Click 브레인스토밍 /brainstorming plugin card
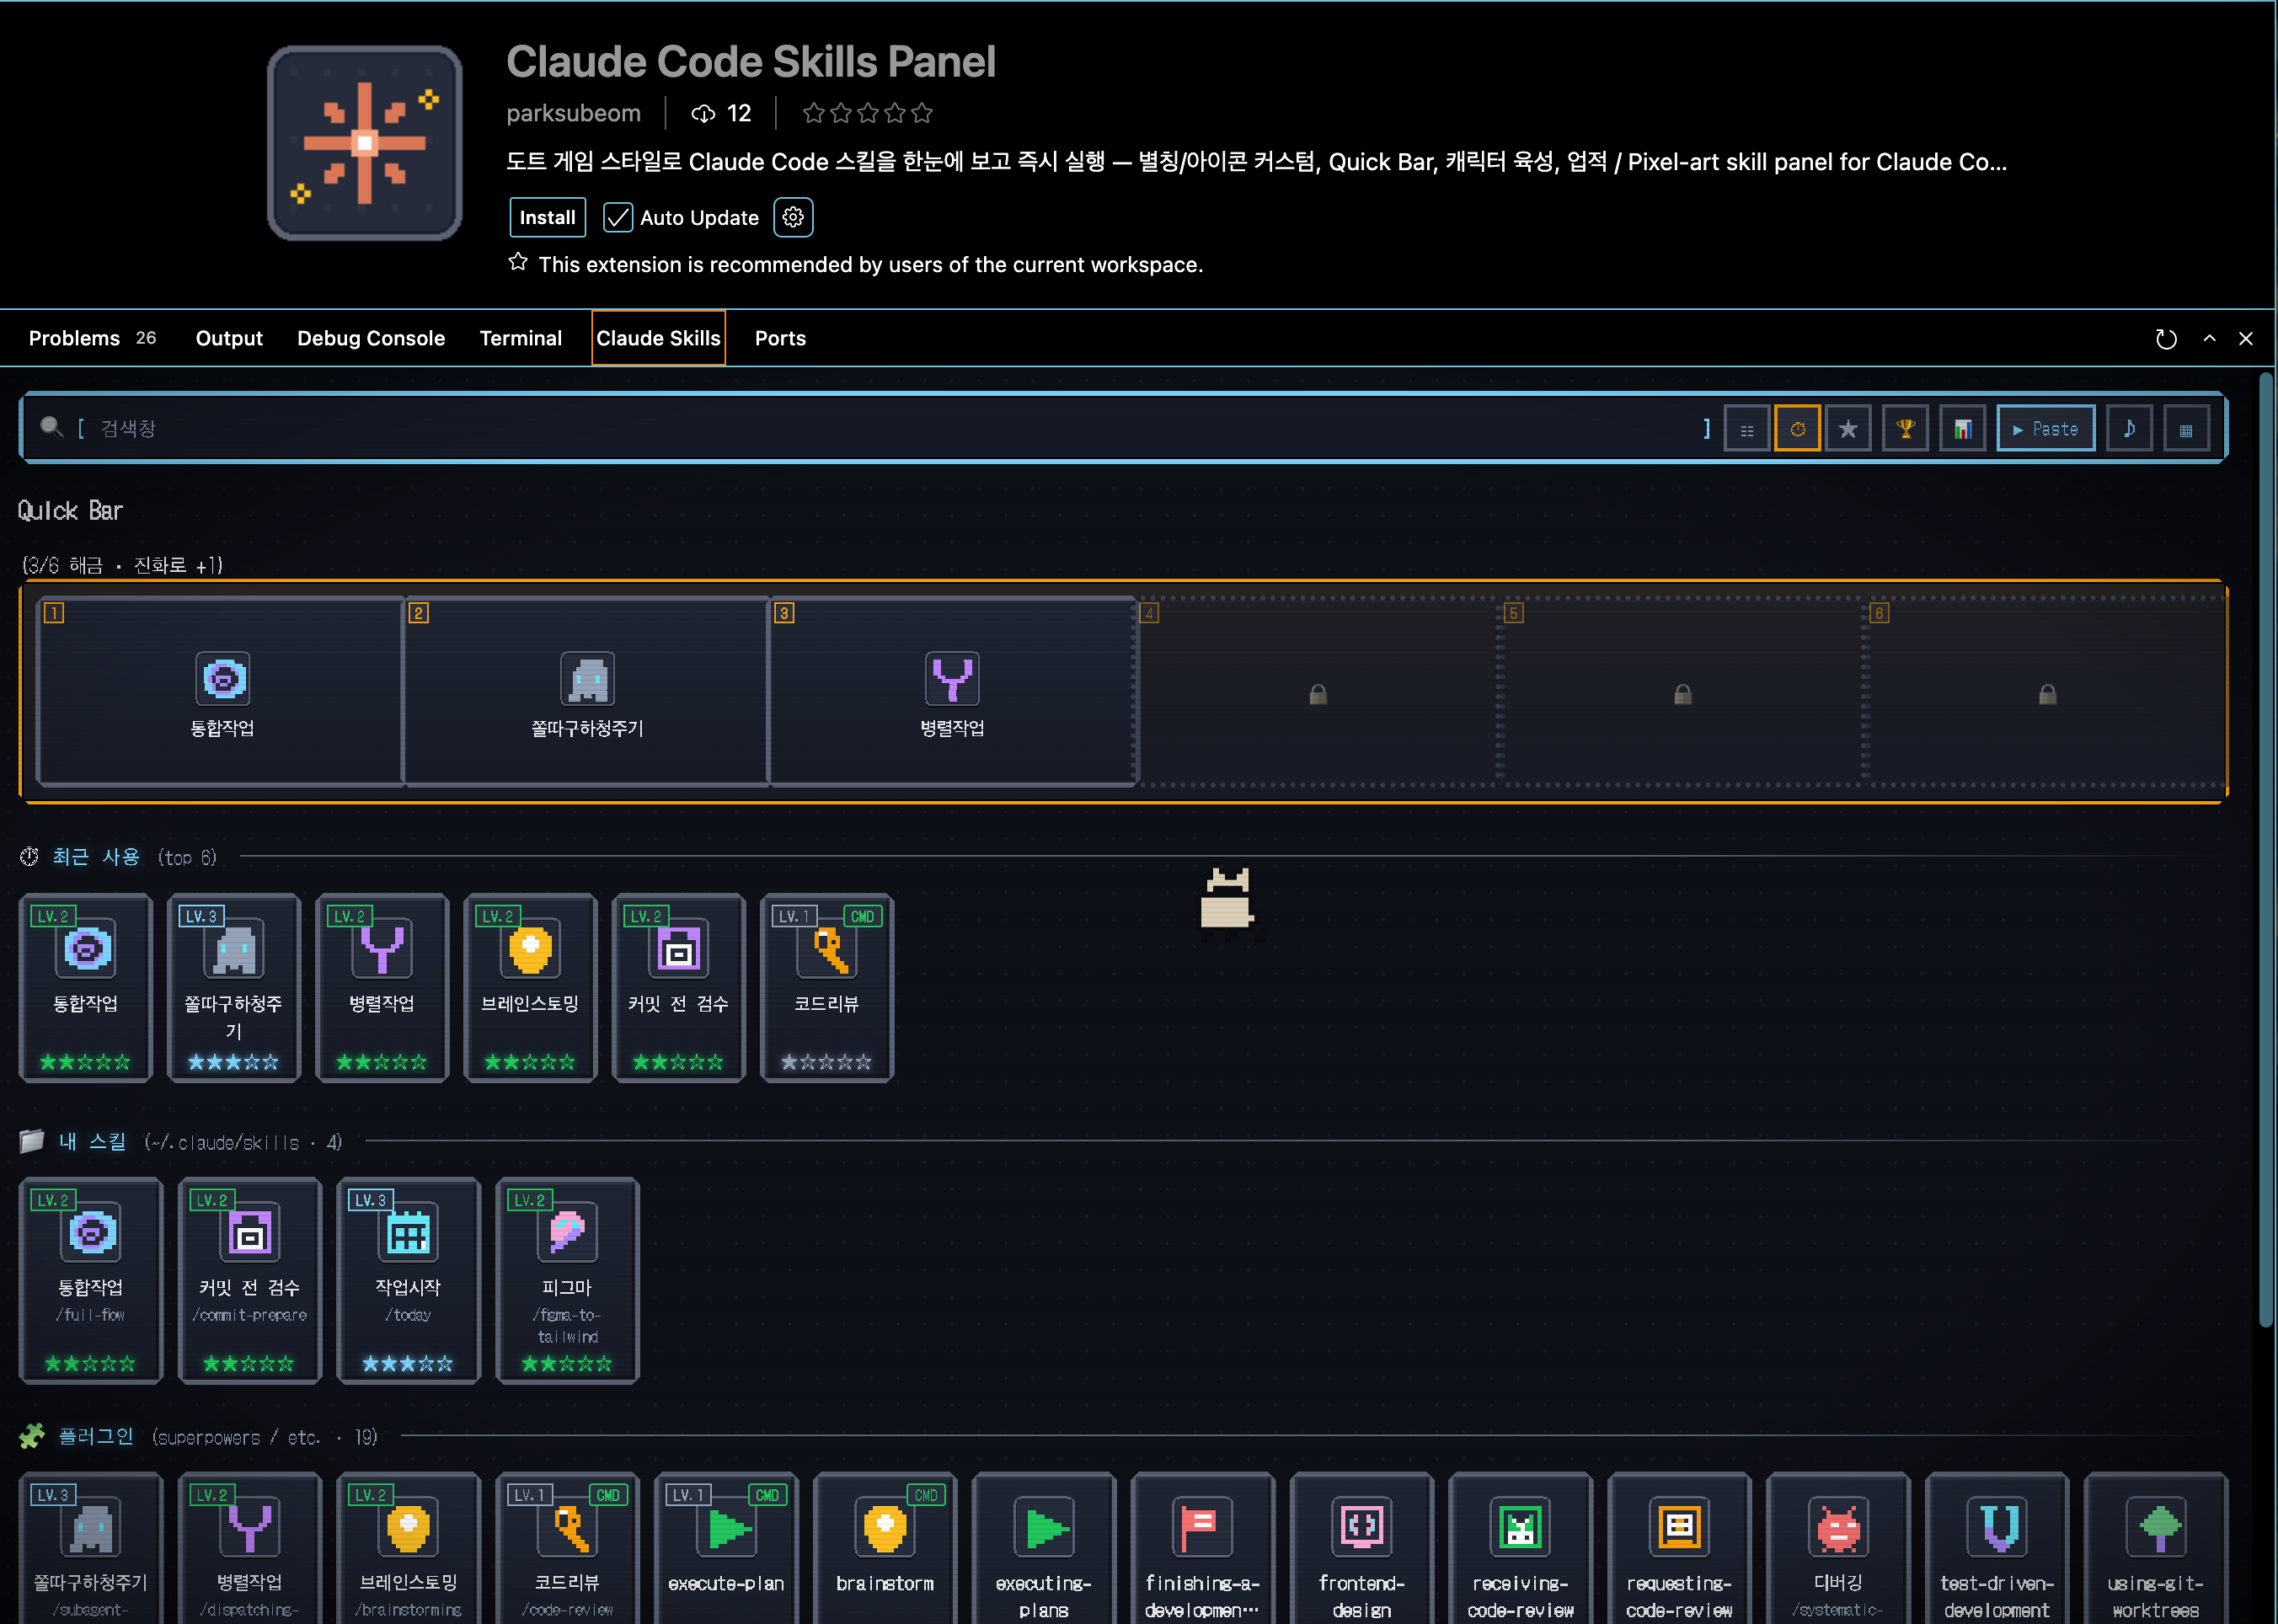 (x=408, y=1548)
